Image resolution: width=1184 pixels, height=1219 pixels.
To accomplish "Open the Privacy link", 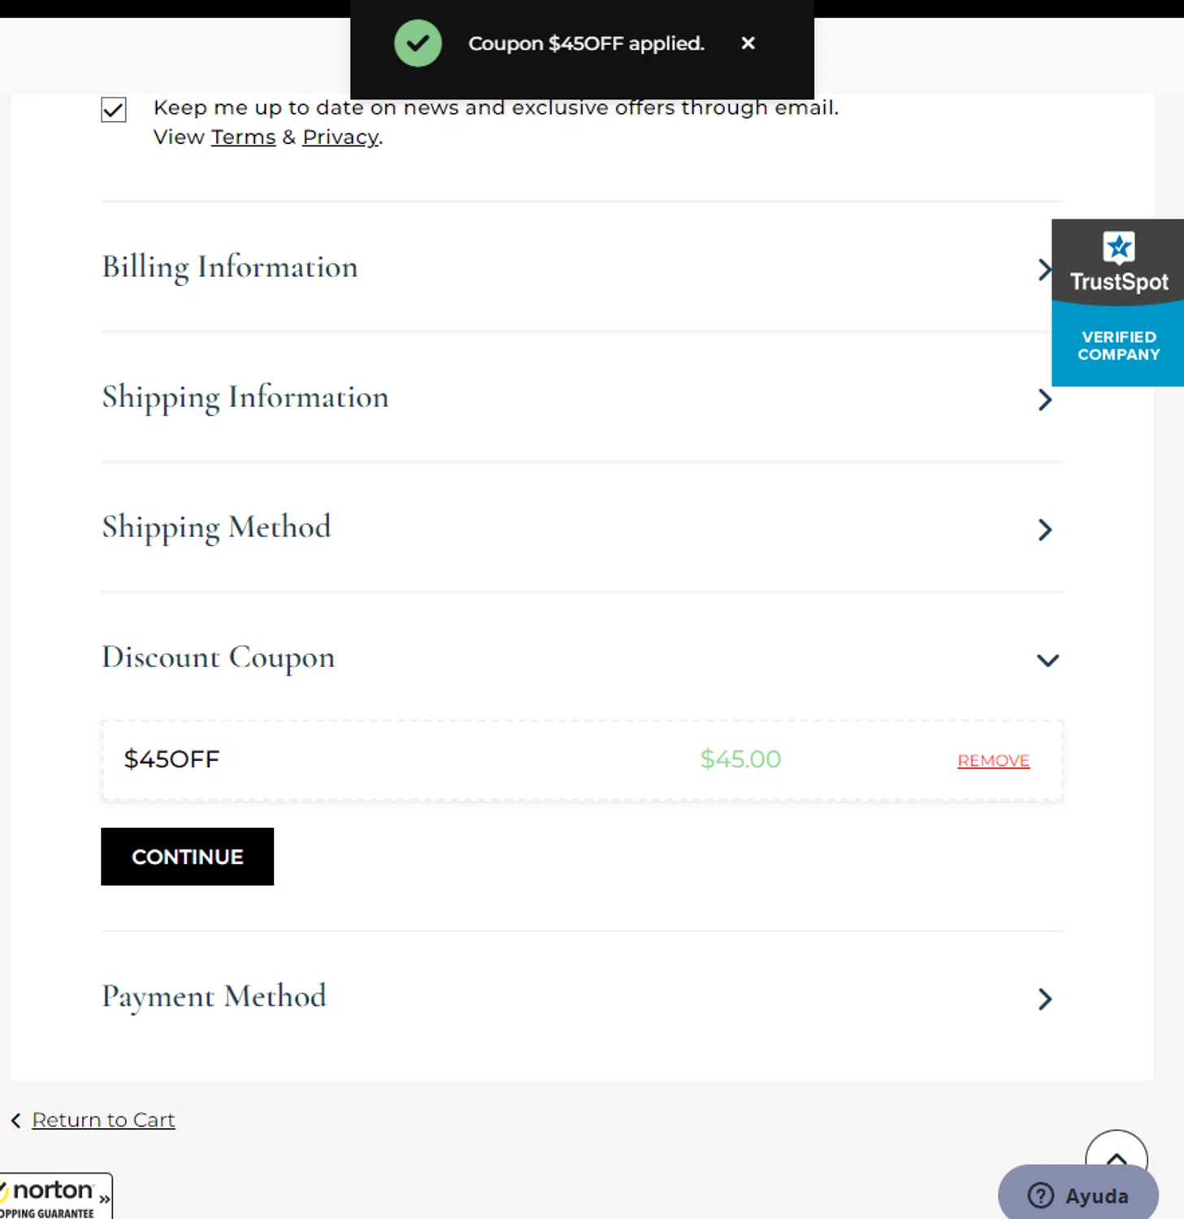I will 340,137.
